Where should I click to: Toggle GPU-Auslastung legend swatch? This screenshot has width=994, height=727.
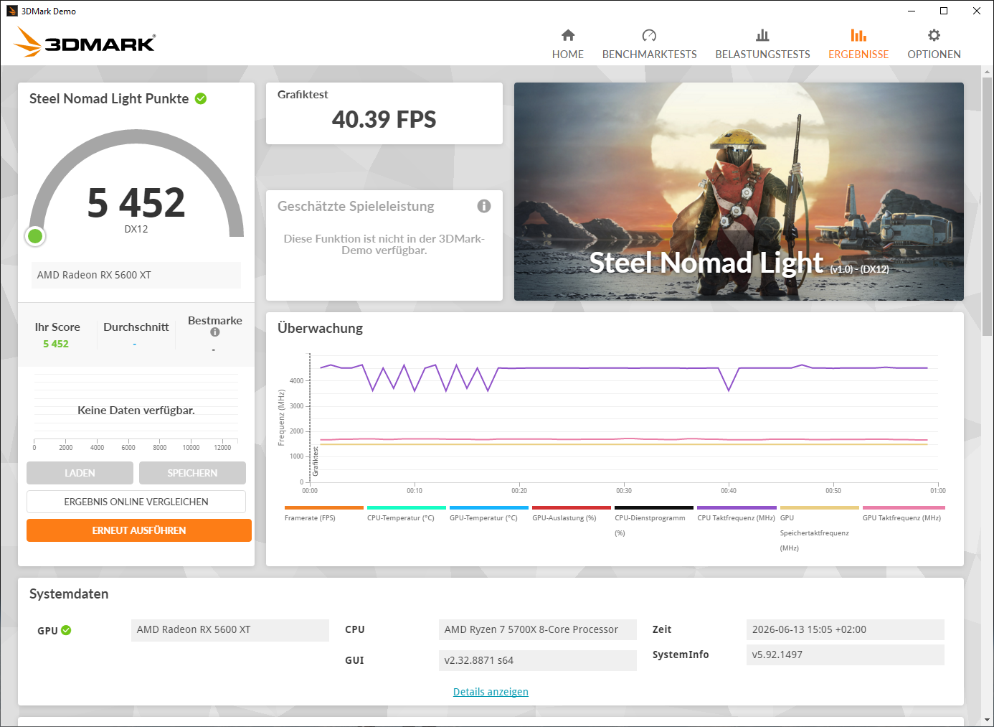pos(572,507)
